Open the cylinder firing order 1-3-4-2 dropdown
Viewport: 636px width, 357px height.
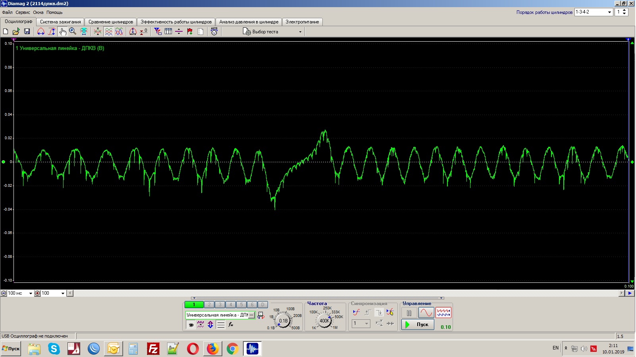tap(609, 12)
